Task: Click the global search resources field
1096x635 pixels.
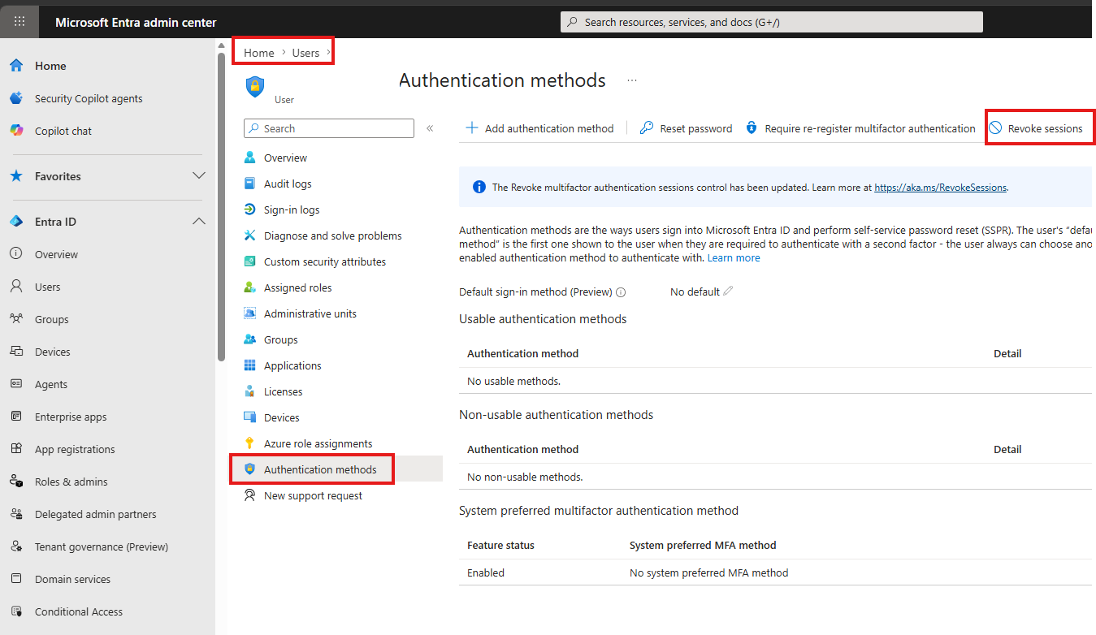Action: coord(772,22)
